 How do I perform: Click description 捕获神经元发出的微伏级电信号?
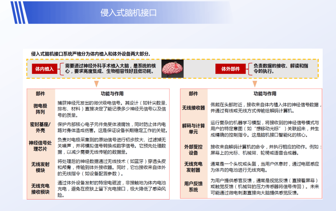tap(112, 109)
